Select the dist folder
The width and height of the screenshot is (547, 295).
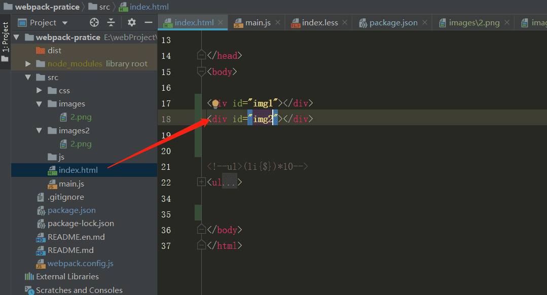pos(49,51)
